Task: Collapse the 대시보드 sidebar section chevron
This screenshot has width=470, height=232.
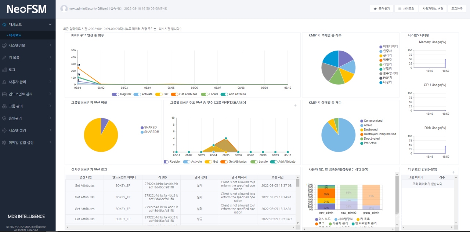Action: tap(50, 25)
